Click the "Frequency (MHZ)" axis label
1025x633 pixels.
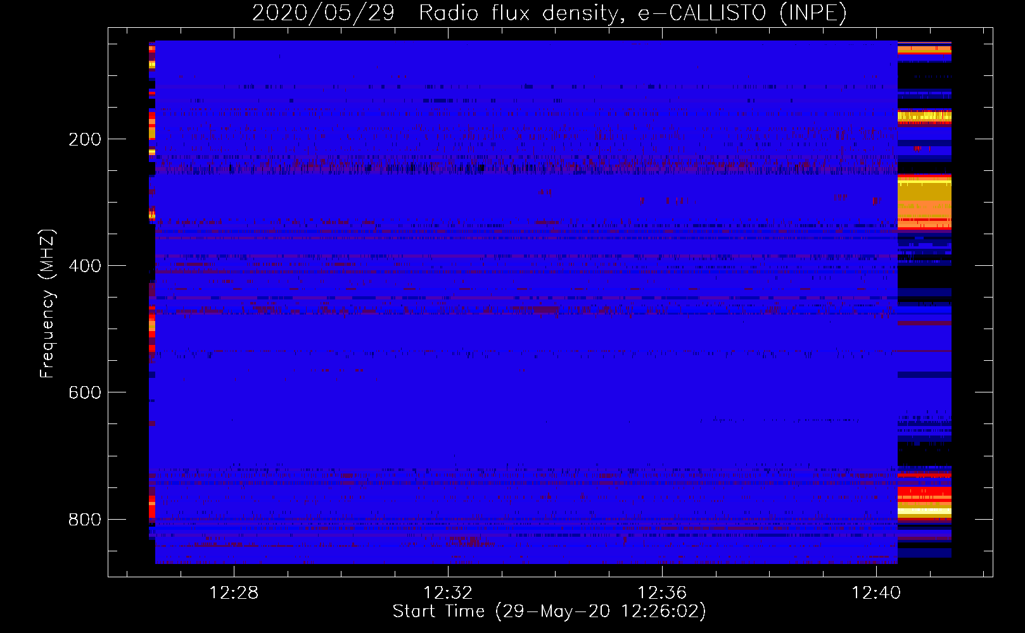point(47,303)
